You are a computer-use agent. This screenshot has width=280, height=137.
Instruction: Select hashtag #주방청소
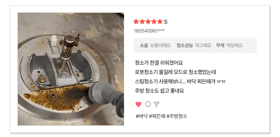(177, 116)
